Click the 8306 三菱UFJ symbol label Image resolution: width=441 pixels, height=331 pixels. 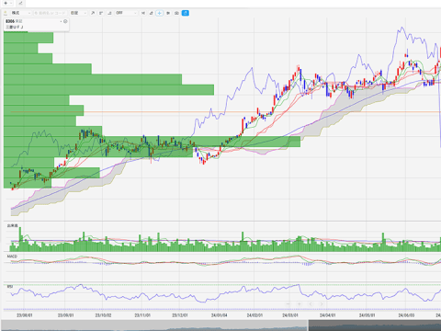pos(15,24)
